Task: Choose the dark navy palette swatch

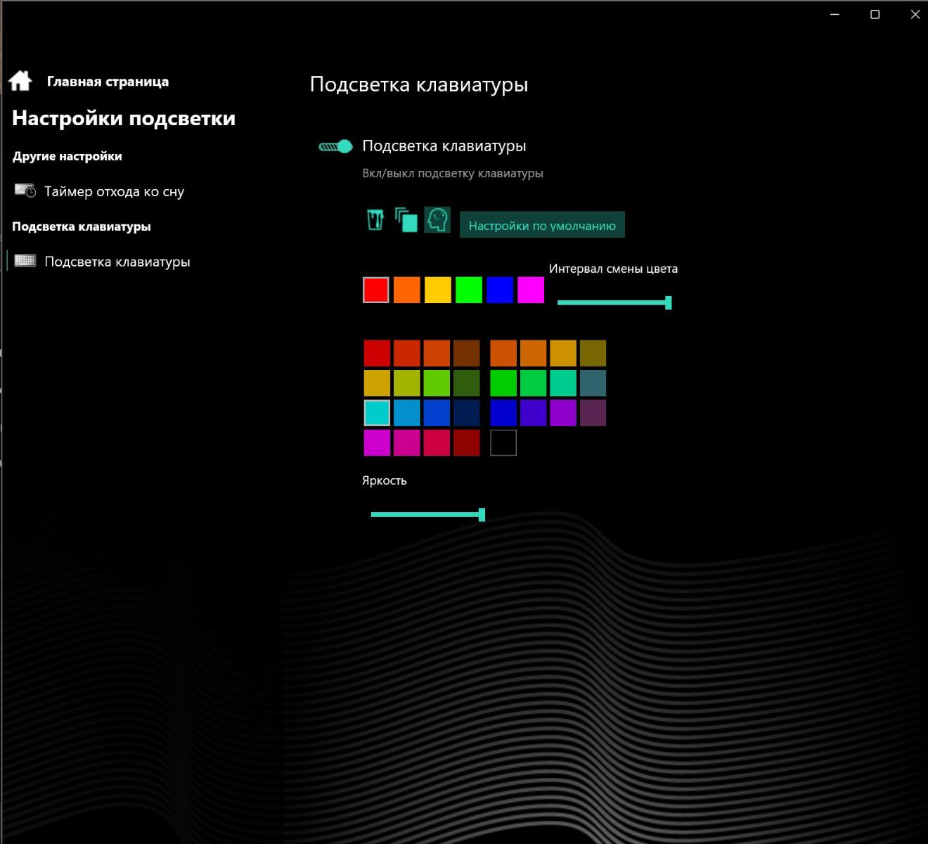Action: [x=467, y=413]
